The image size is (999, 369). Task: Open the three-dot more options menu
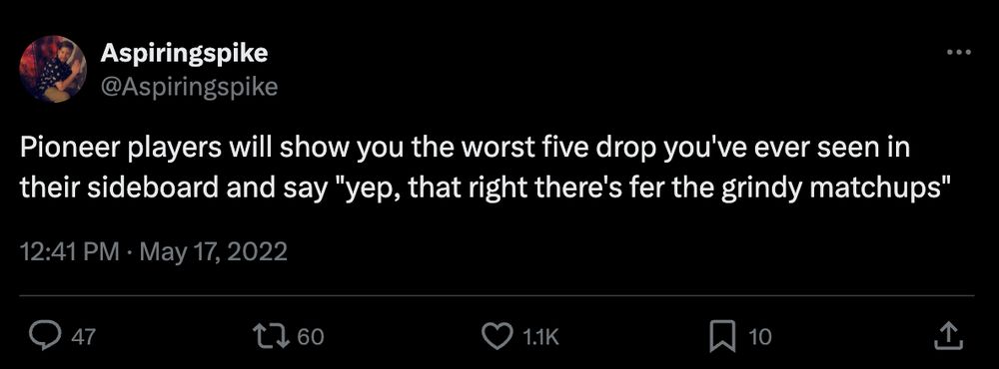point(959,52)
